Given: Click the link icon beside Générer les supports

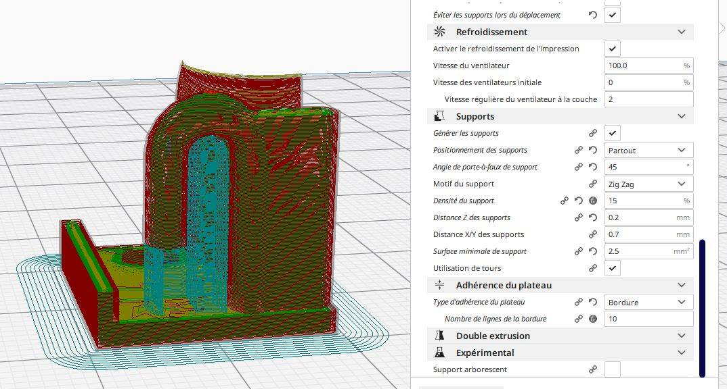Looking at the screenshot, I should pyautogui.click(x=592, y=133).
